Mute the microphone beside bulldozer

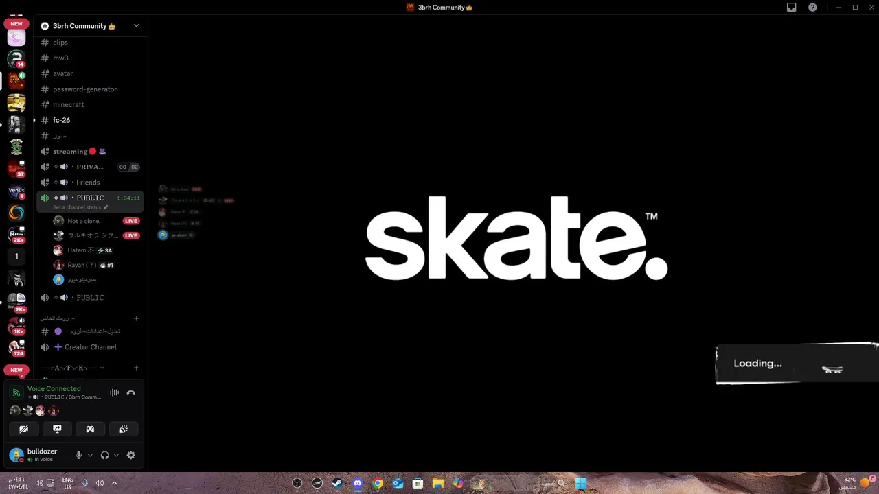(x=78, y=455)
